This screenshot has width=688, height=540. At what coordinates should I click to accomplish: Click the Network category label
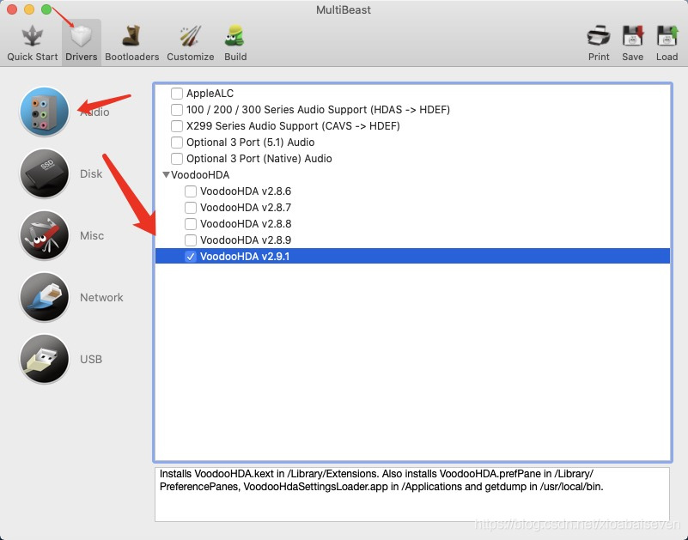click(101, 297)
